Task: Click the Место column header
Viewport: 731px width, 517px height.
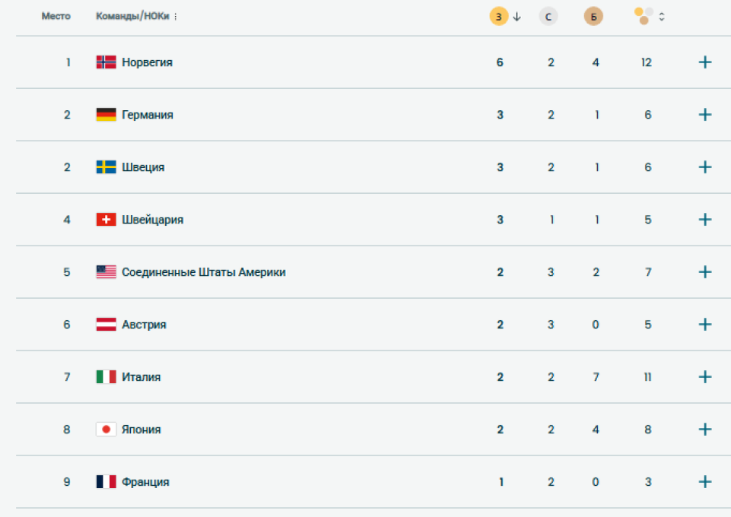Action: pyautogui.click(x=56, y=15)
